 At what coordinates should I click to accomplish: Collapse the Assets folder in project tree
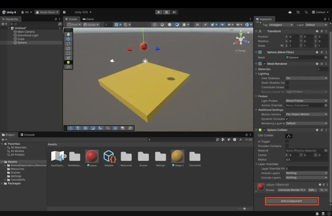pos(2,162)
